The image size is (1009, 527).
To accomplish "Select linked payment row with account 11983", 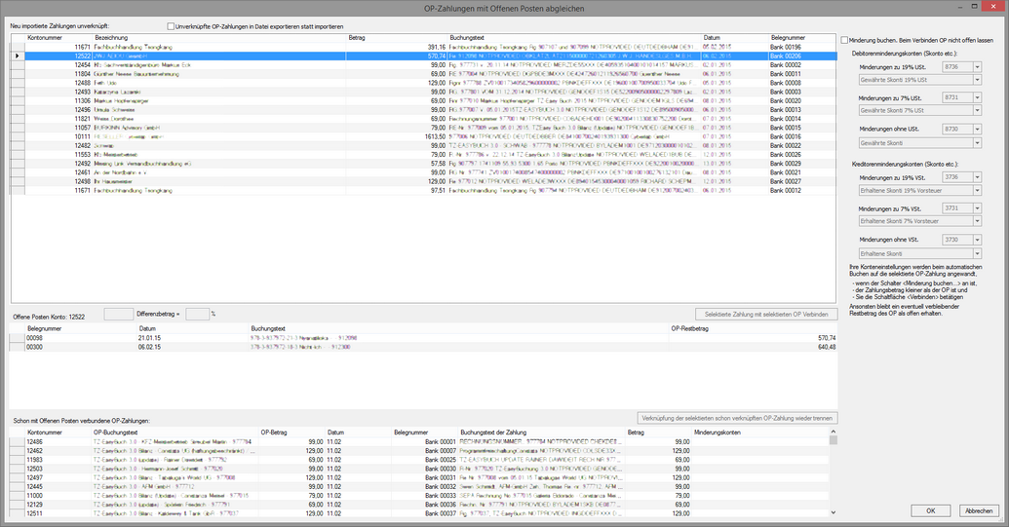I will tap(419, 460).
